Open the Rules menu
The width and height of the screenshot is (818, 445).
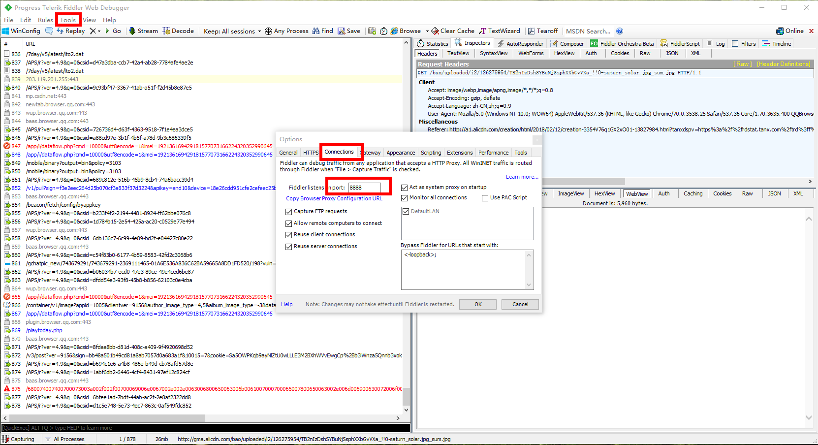[x=45, y=20]
